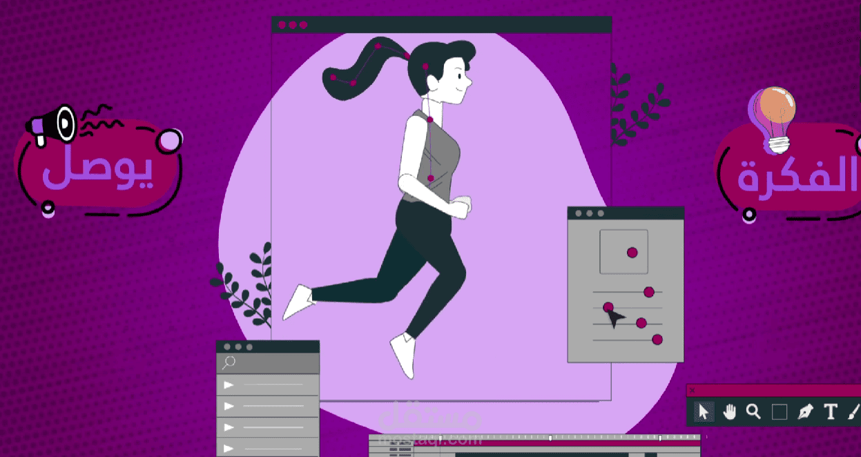This screenshot has width=861, height=457.
Task: Select the rig control point on character's shoulder
Action: coord(429,120)
